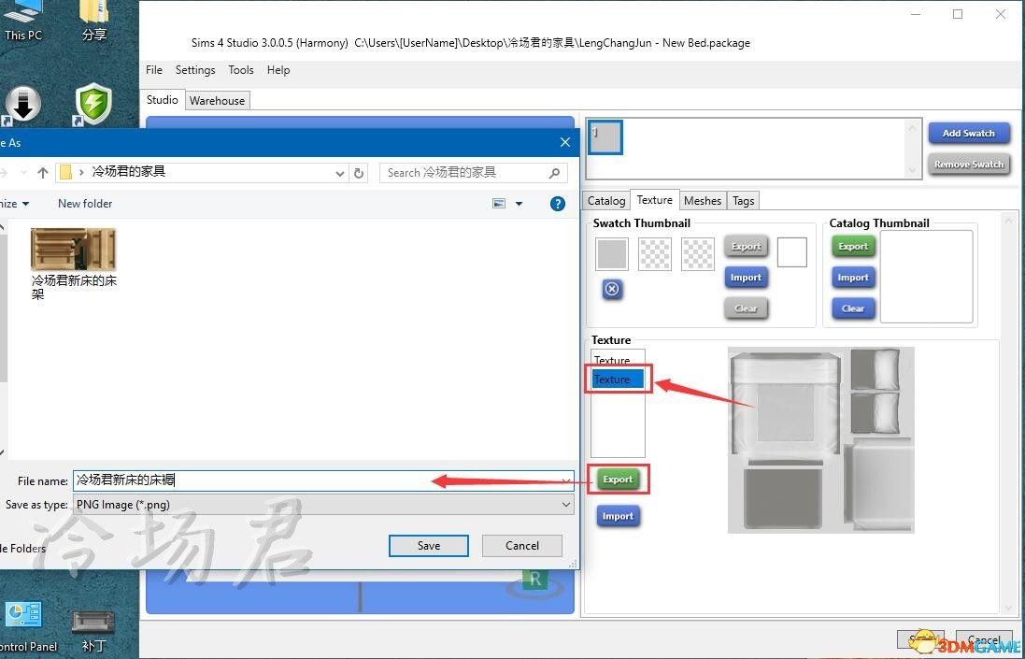Refresh the folder in Save dialog address bar
Image resolution: width=1025 pixels, height=659 pixels.
[x=358, y=173]
